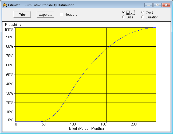
Task: Click the 'Effort (Person-Months)' axis label
Action: click(86, 128)
